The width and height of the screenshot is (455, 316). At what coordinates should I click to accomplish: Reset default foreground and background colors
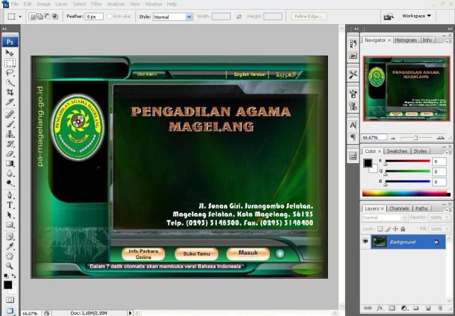coord(6,276)
